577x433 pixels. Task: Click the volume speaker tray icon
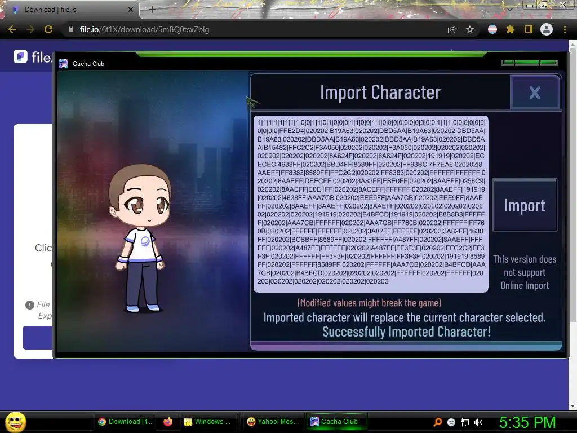coord(478,422)
